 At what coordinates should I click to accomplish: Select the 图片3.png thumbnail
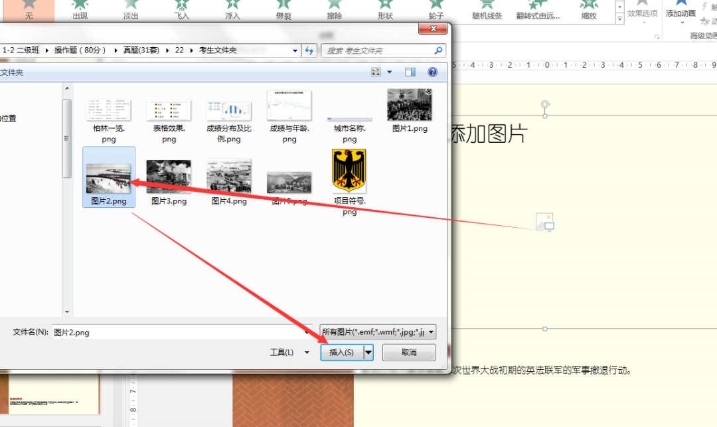[168, 175]
